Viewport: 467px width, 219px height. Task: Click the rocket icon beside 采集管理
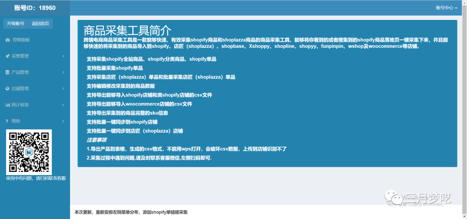coord(7,56)
